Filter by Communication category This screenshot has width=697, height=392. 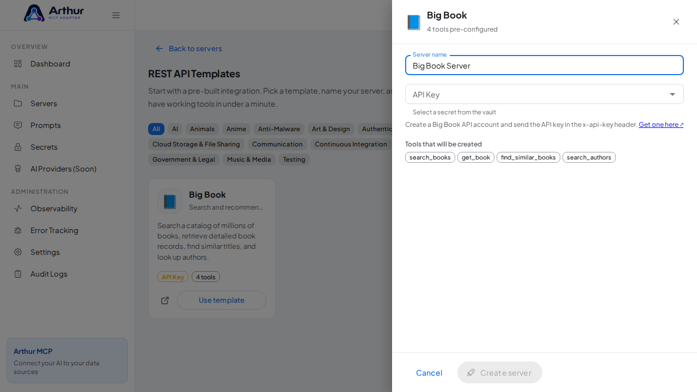pyautogui.click(x=277, y=144)
